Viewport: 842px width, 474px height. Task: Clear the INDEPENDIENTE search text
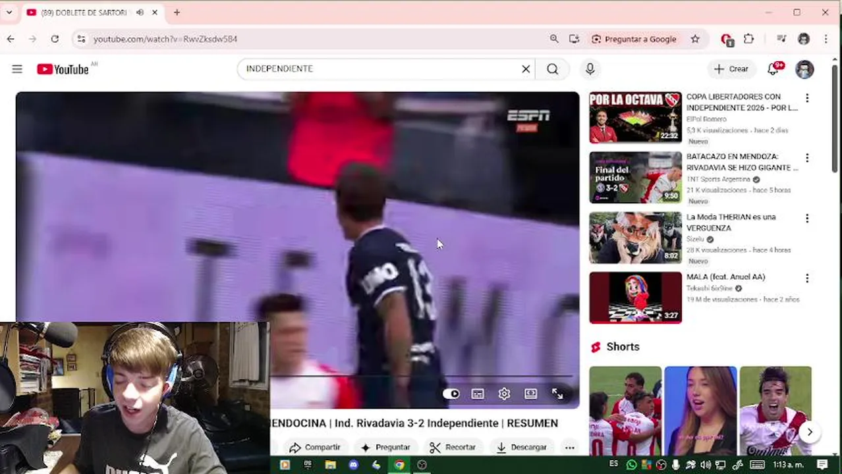pos(526,69)
